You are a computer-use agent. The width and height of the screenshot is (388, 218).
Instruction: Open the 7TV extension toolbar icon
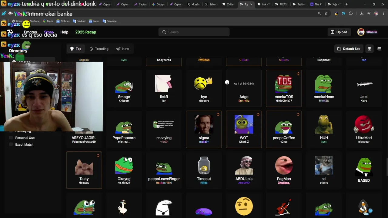pos(343,13)
